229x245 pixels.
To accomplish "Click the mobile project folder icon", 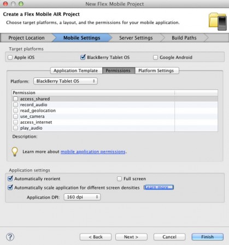I will click(218, 21).
